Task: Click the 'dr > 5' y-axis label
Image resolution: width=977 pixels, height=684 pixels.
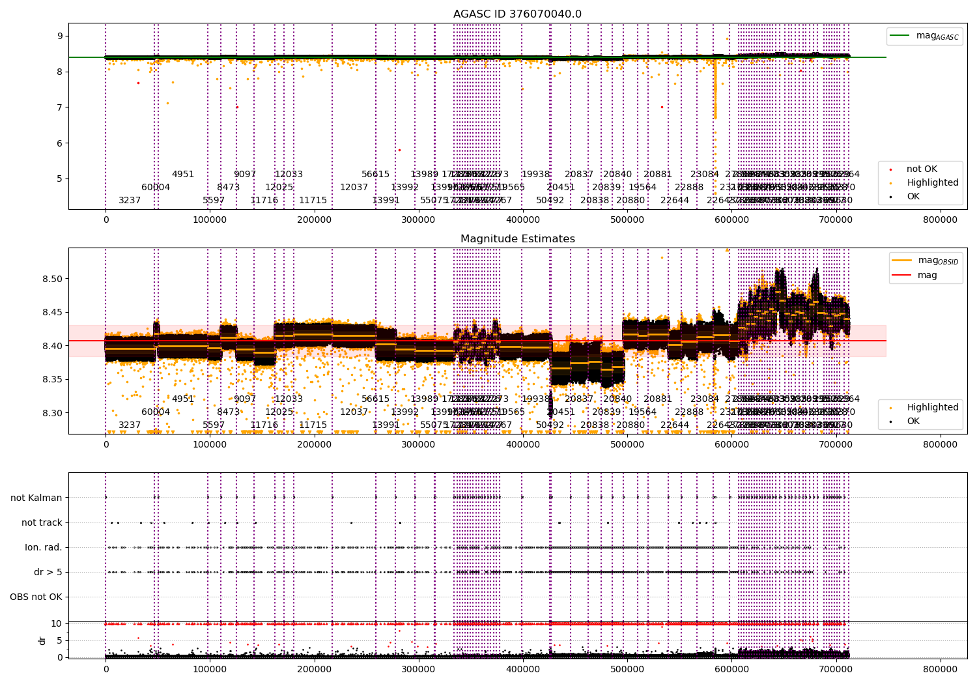Action: coord(48,572)
